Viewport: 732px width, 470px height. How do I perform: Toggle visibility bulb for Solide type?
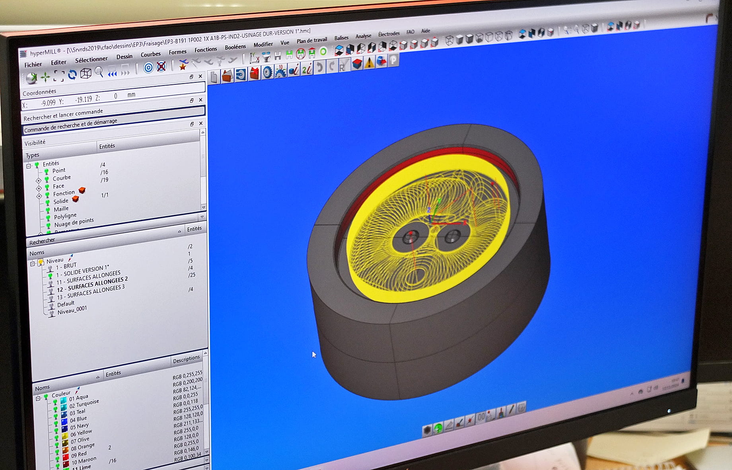coord(48,202)
